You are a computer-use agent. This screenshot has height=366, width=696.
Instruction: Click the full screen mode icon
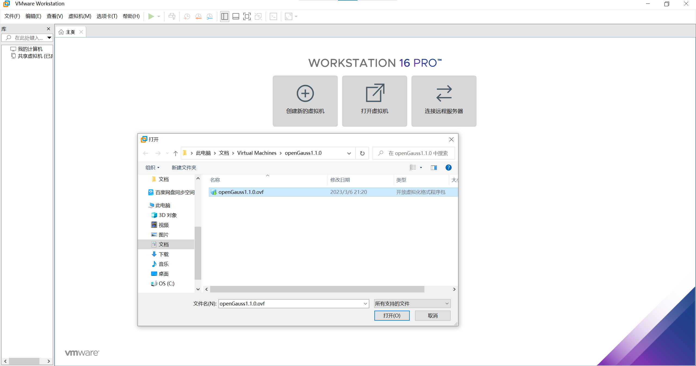click(247, 16)
